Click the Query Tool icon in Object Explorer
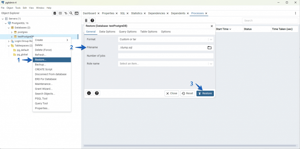This screenshot has width=300, height=149. click(55, 13)
